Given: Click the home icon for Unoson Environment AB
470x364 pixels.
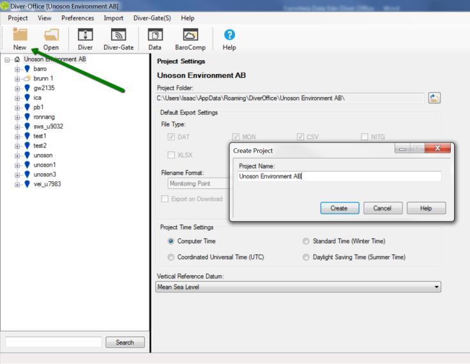Looking at the screenshot, I should 17,59.
